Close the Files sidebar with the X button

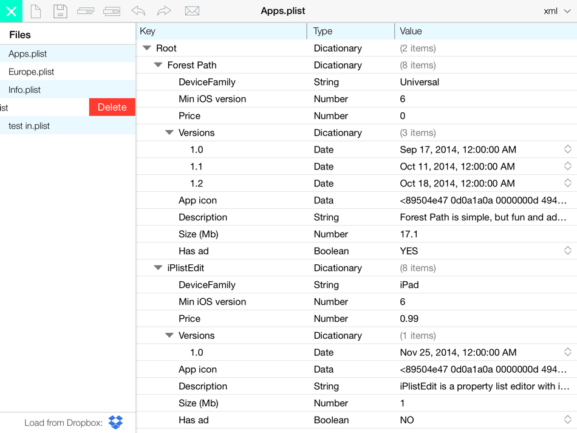11,11
